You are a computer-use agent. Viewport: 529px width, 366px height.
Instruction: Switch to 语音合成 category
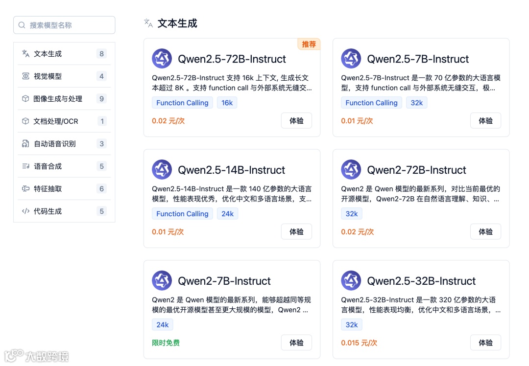pos(64,166)
